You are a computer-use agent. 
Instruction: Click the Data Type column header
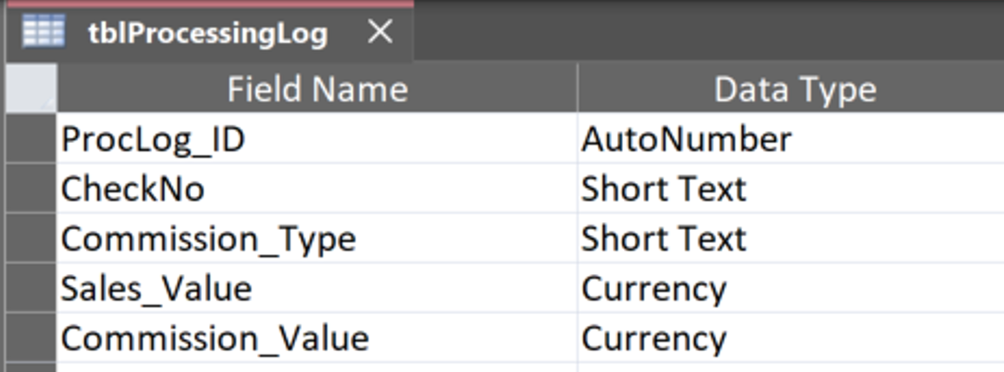click(794, 89)
